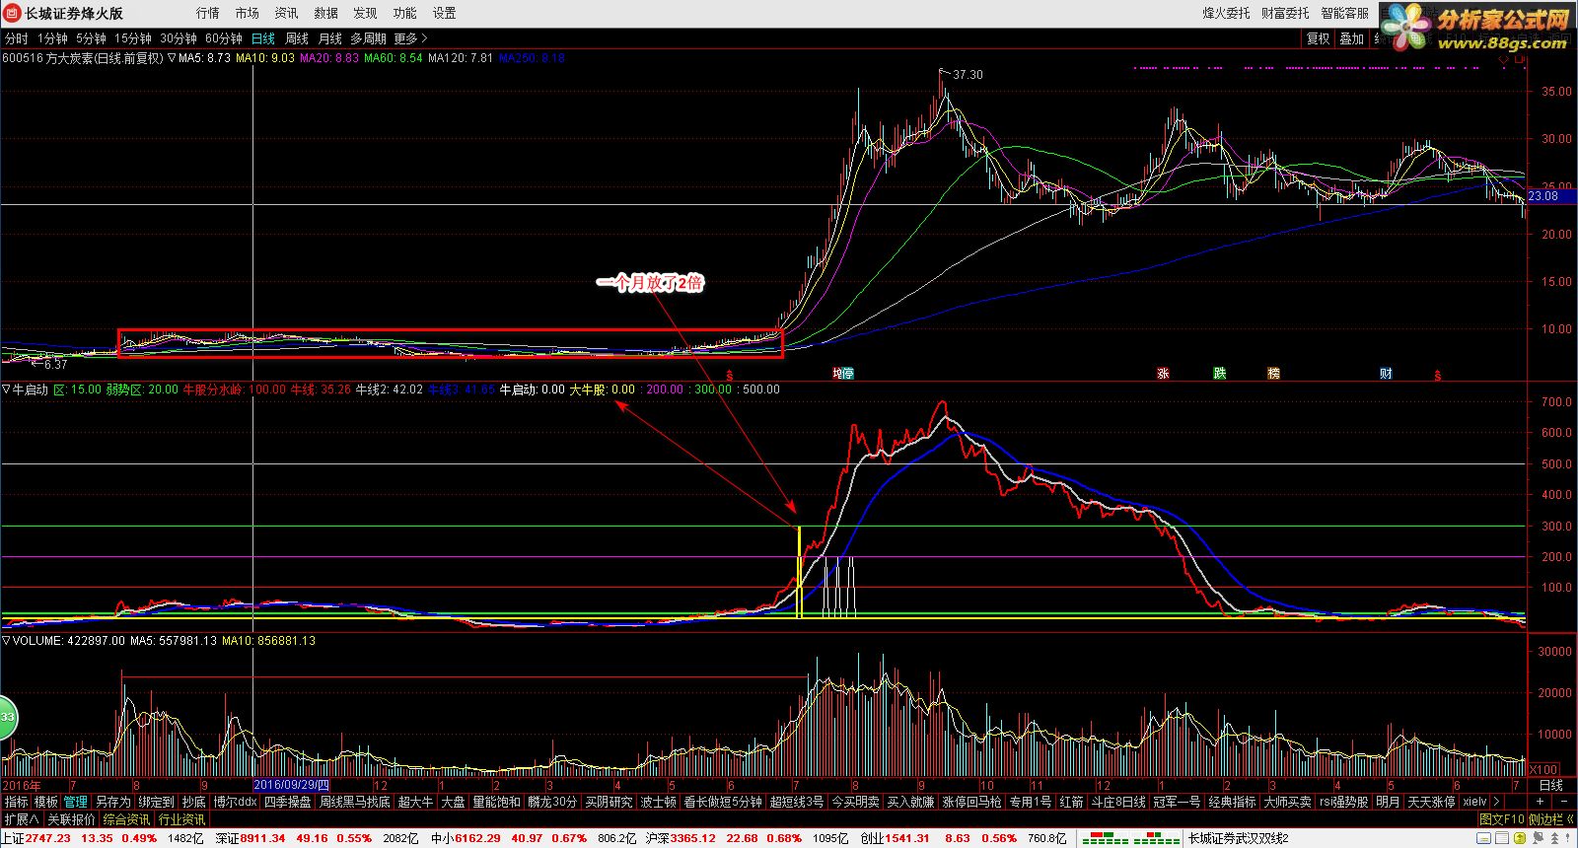Switch to 周线 weekly period
Viewport: 1578px width, 848px height.
tap(297, 38)
